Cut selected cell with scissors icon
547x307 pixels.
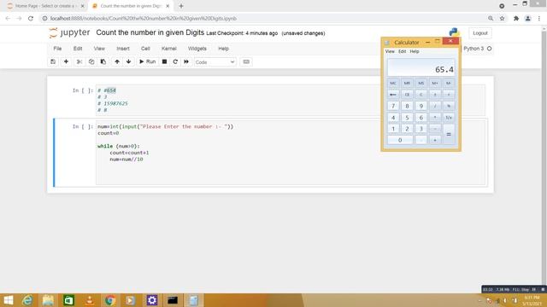(79, 61)
